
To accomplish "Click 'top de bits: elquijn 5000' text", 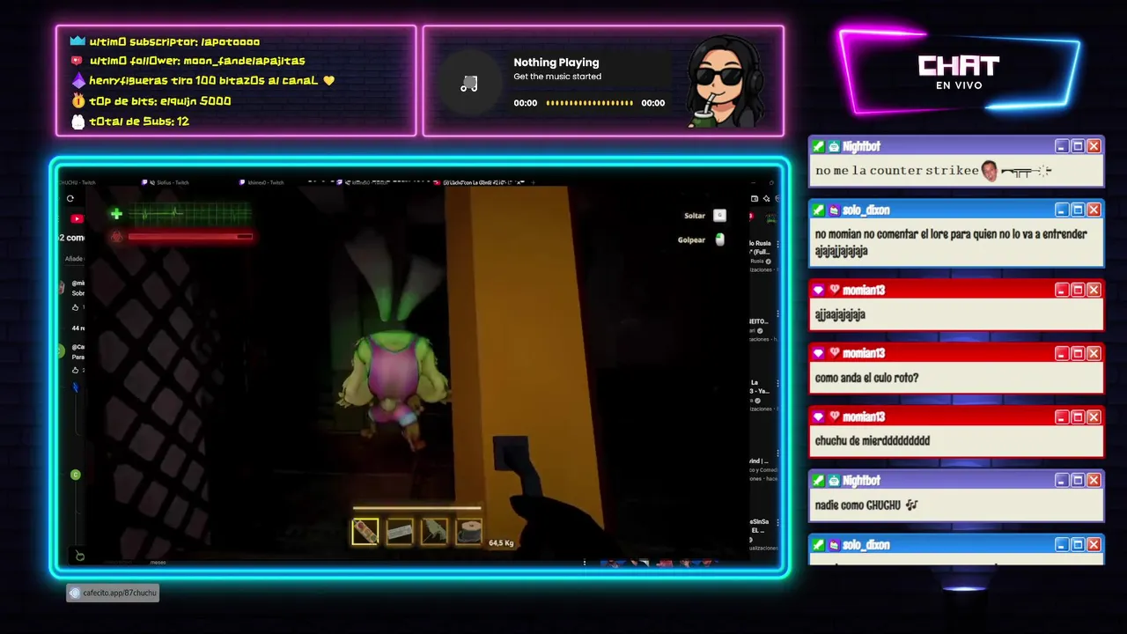I will pos(159,101).
